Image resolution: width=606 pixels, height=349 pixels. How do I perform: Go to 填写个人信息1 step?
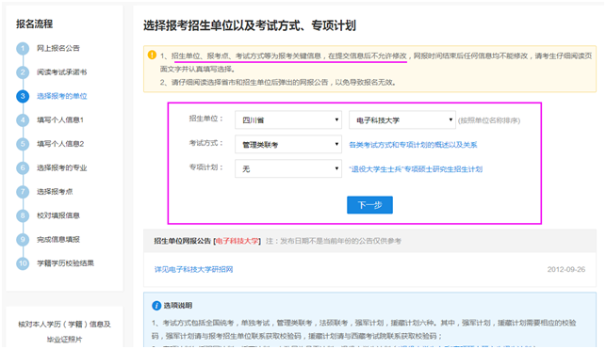pyautogui.click(x=60, y=119)
